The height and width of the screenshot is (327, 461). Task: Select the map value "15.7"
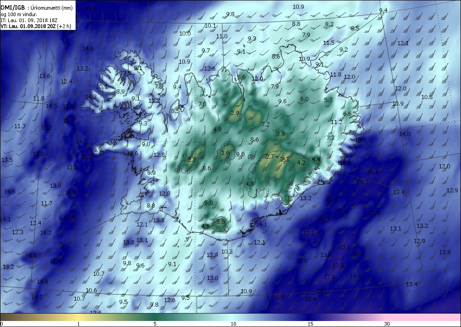(69, 120)
